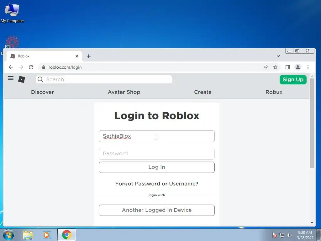Click the Log In button
This screenshot has height=241, width=321.
[x=157, y=167]
